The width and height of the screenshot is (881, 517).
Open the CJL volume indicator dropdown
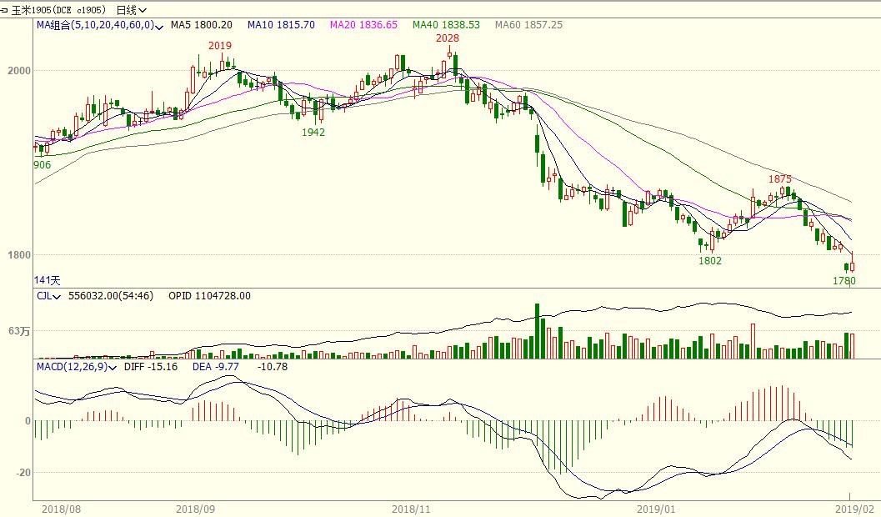click(x=58, y=295)
